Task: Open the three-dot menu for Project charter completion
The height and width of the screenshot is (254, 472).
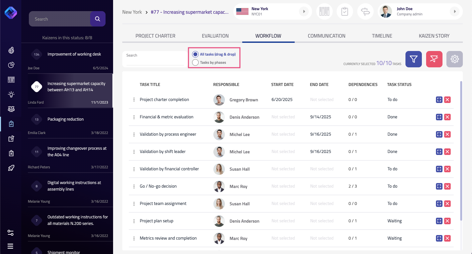Action: point(134,100)
